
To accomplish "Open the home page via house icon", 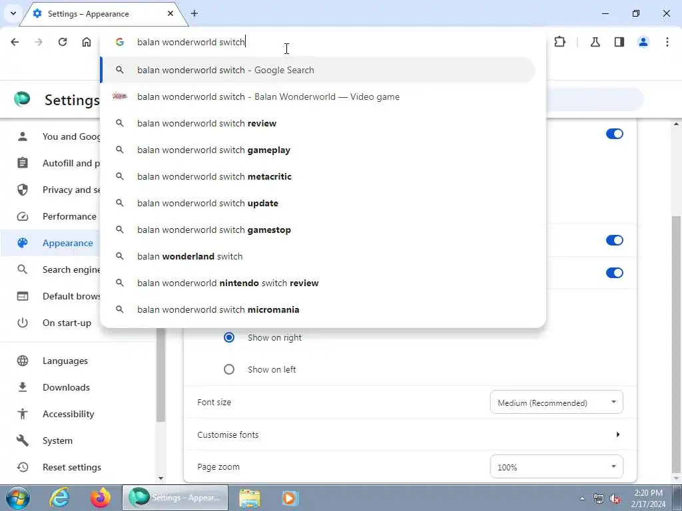I will tap(87, 42).
